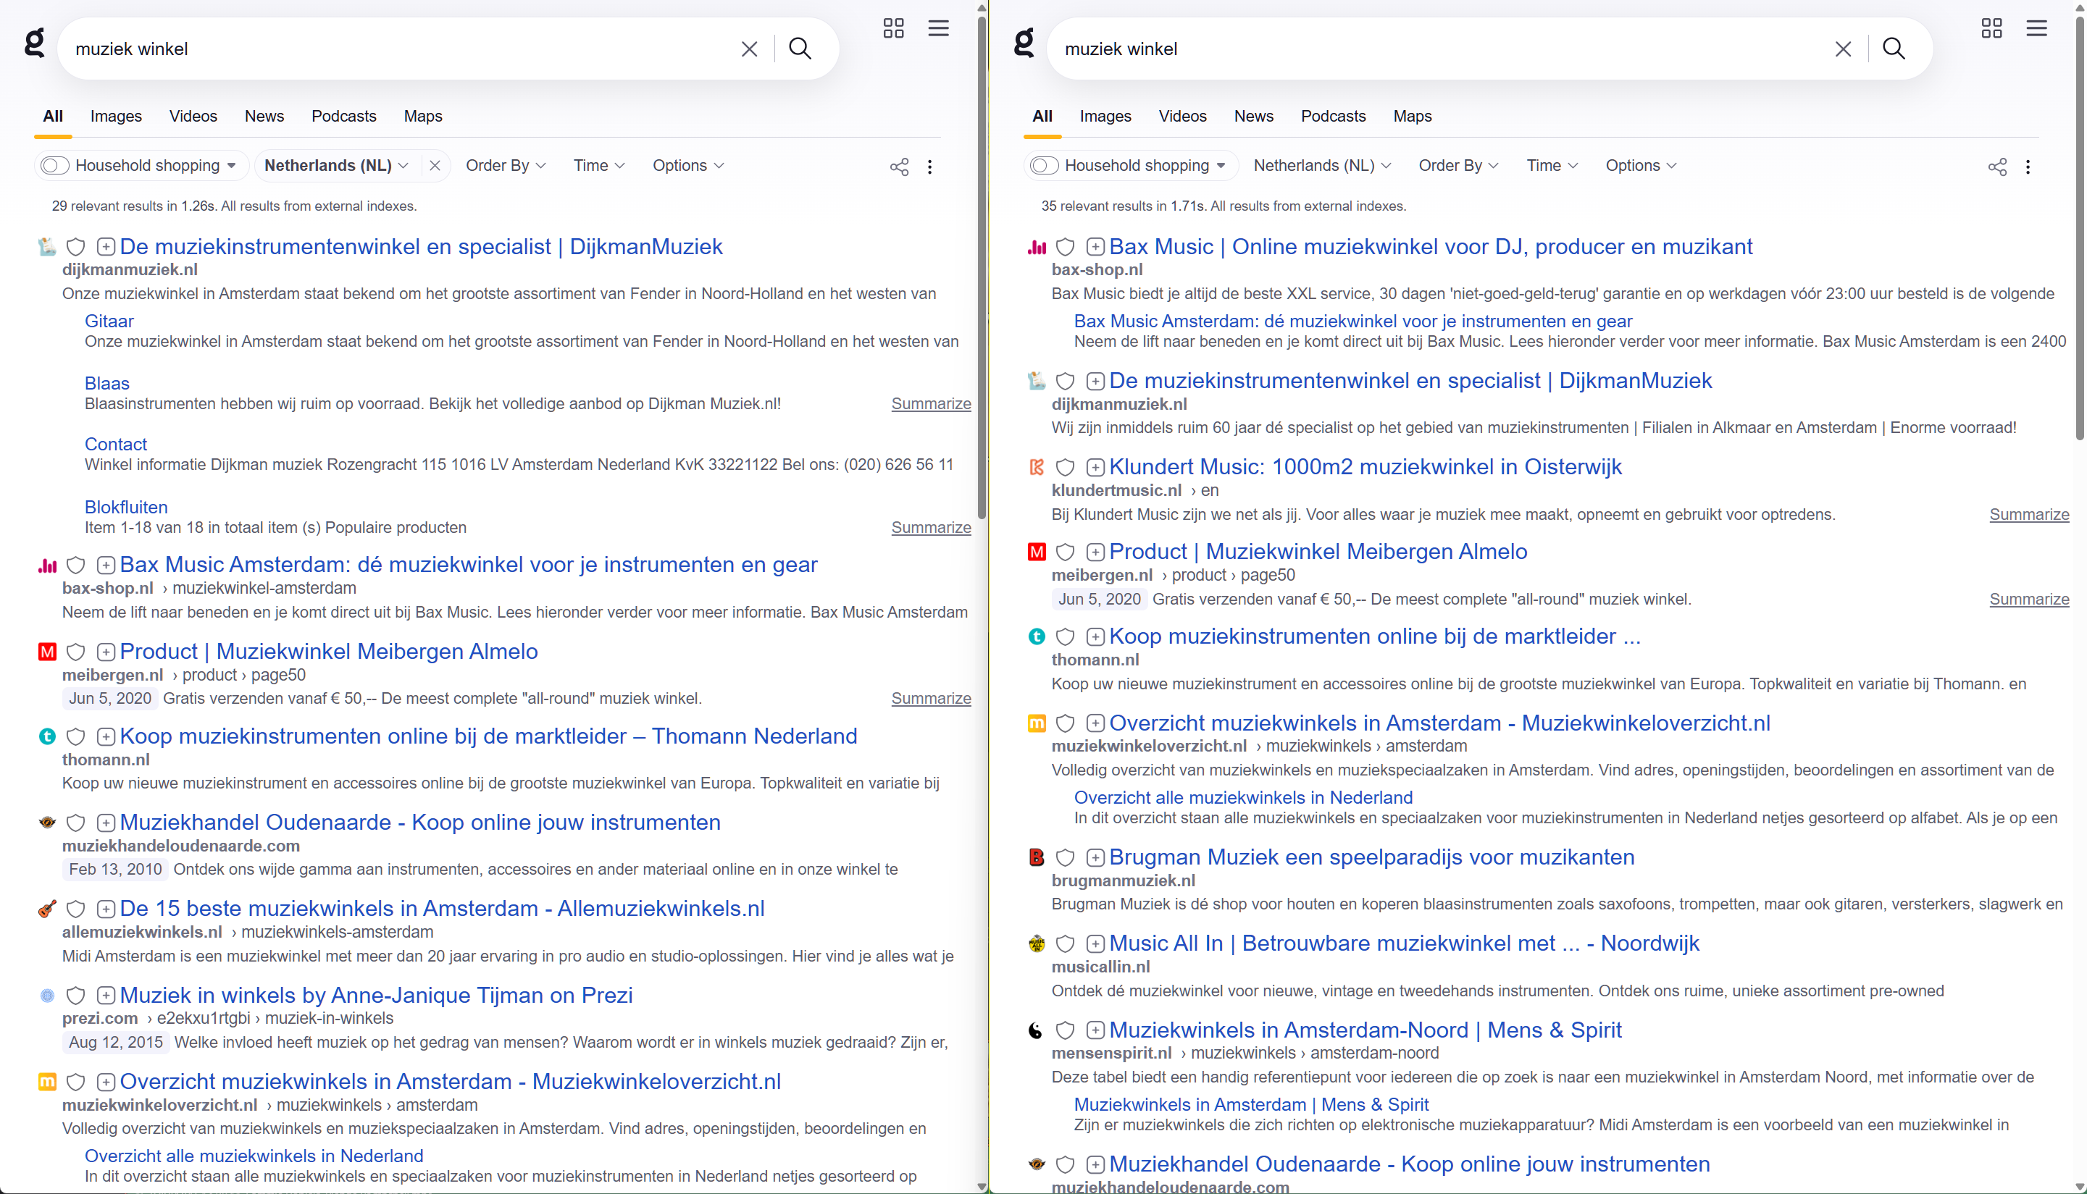Screen dimensions: 2087x1194
Task: Click the search magnifier in left window
Action: [x=800, y=49]
